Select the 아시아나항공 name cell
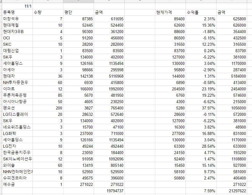The image size is (252, 195). click(17, 102)
